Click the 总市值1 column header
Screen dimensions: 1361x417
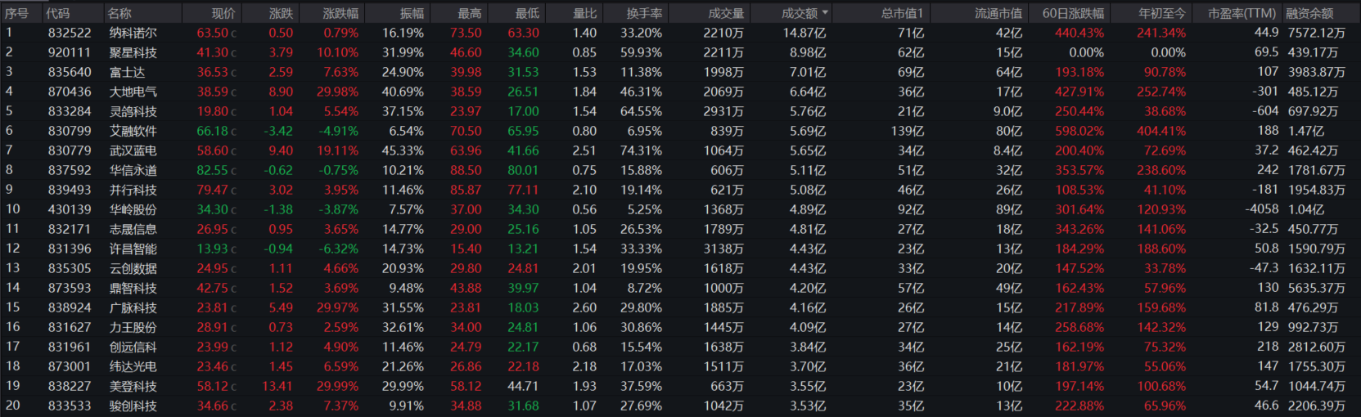tap(902, 13)
